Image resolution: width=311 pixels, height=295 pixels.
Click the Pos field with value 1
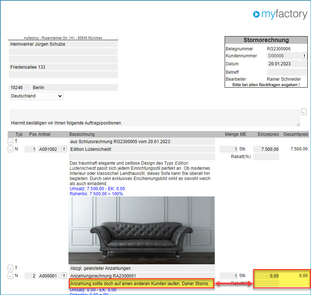tap(30, 149)
